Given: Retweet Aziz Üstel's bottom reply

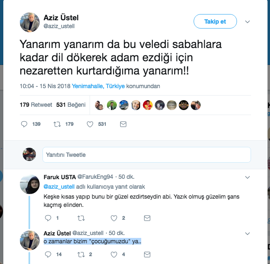Looking at the screenshot, I should pos(81,254).
